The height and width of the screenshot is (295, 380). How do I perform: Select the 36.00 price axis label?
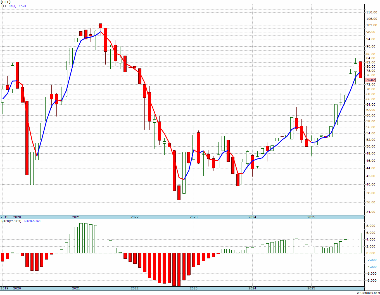tap(371, 202)
